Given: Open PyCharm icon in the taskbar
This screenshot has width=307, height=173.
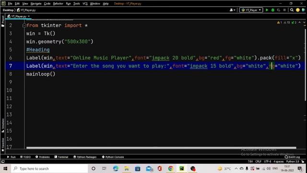Looking at the screenshot, I should (x=182, y=169).
